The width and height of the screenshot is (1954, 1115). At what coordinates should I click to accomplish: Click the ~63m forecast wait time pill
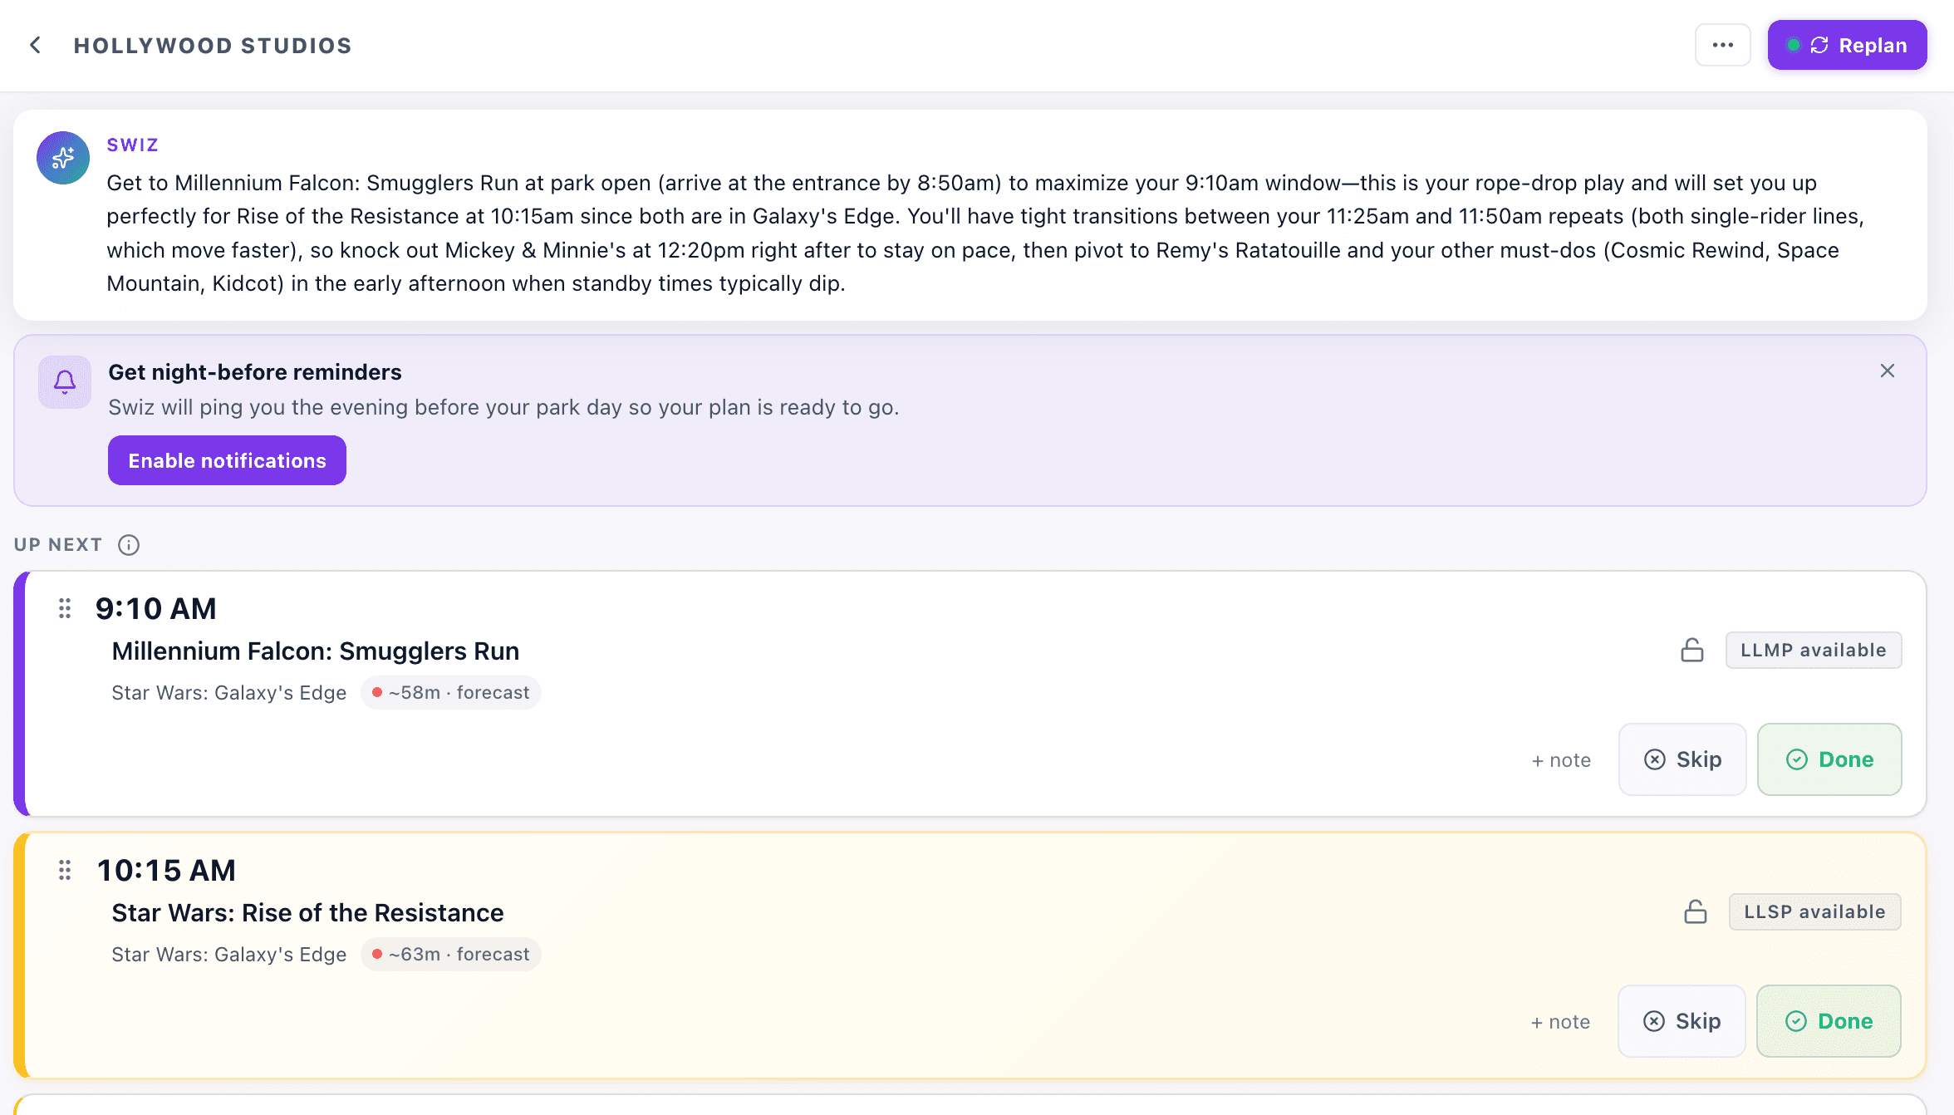[x=451, y=955]
